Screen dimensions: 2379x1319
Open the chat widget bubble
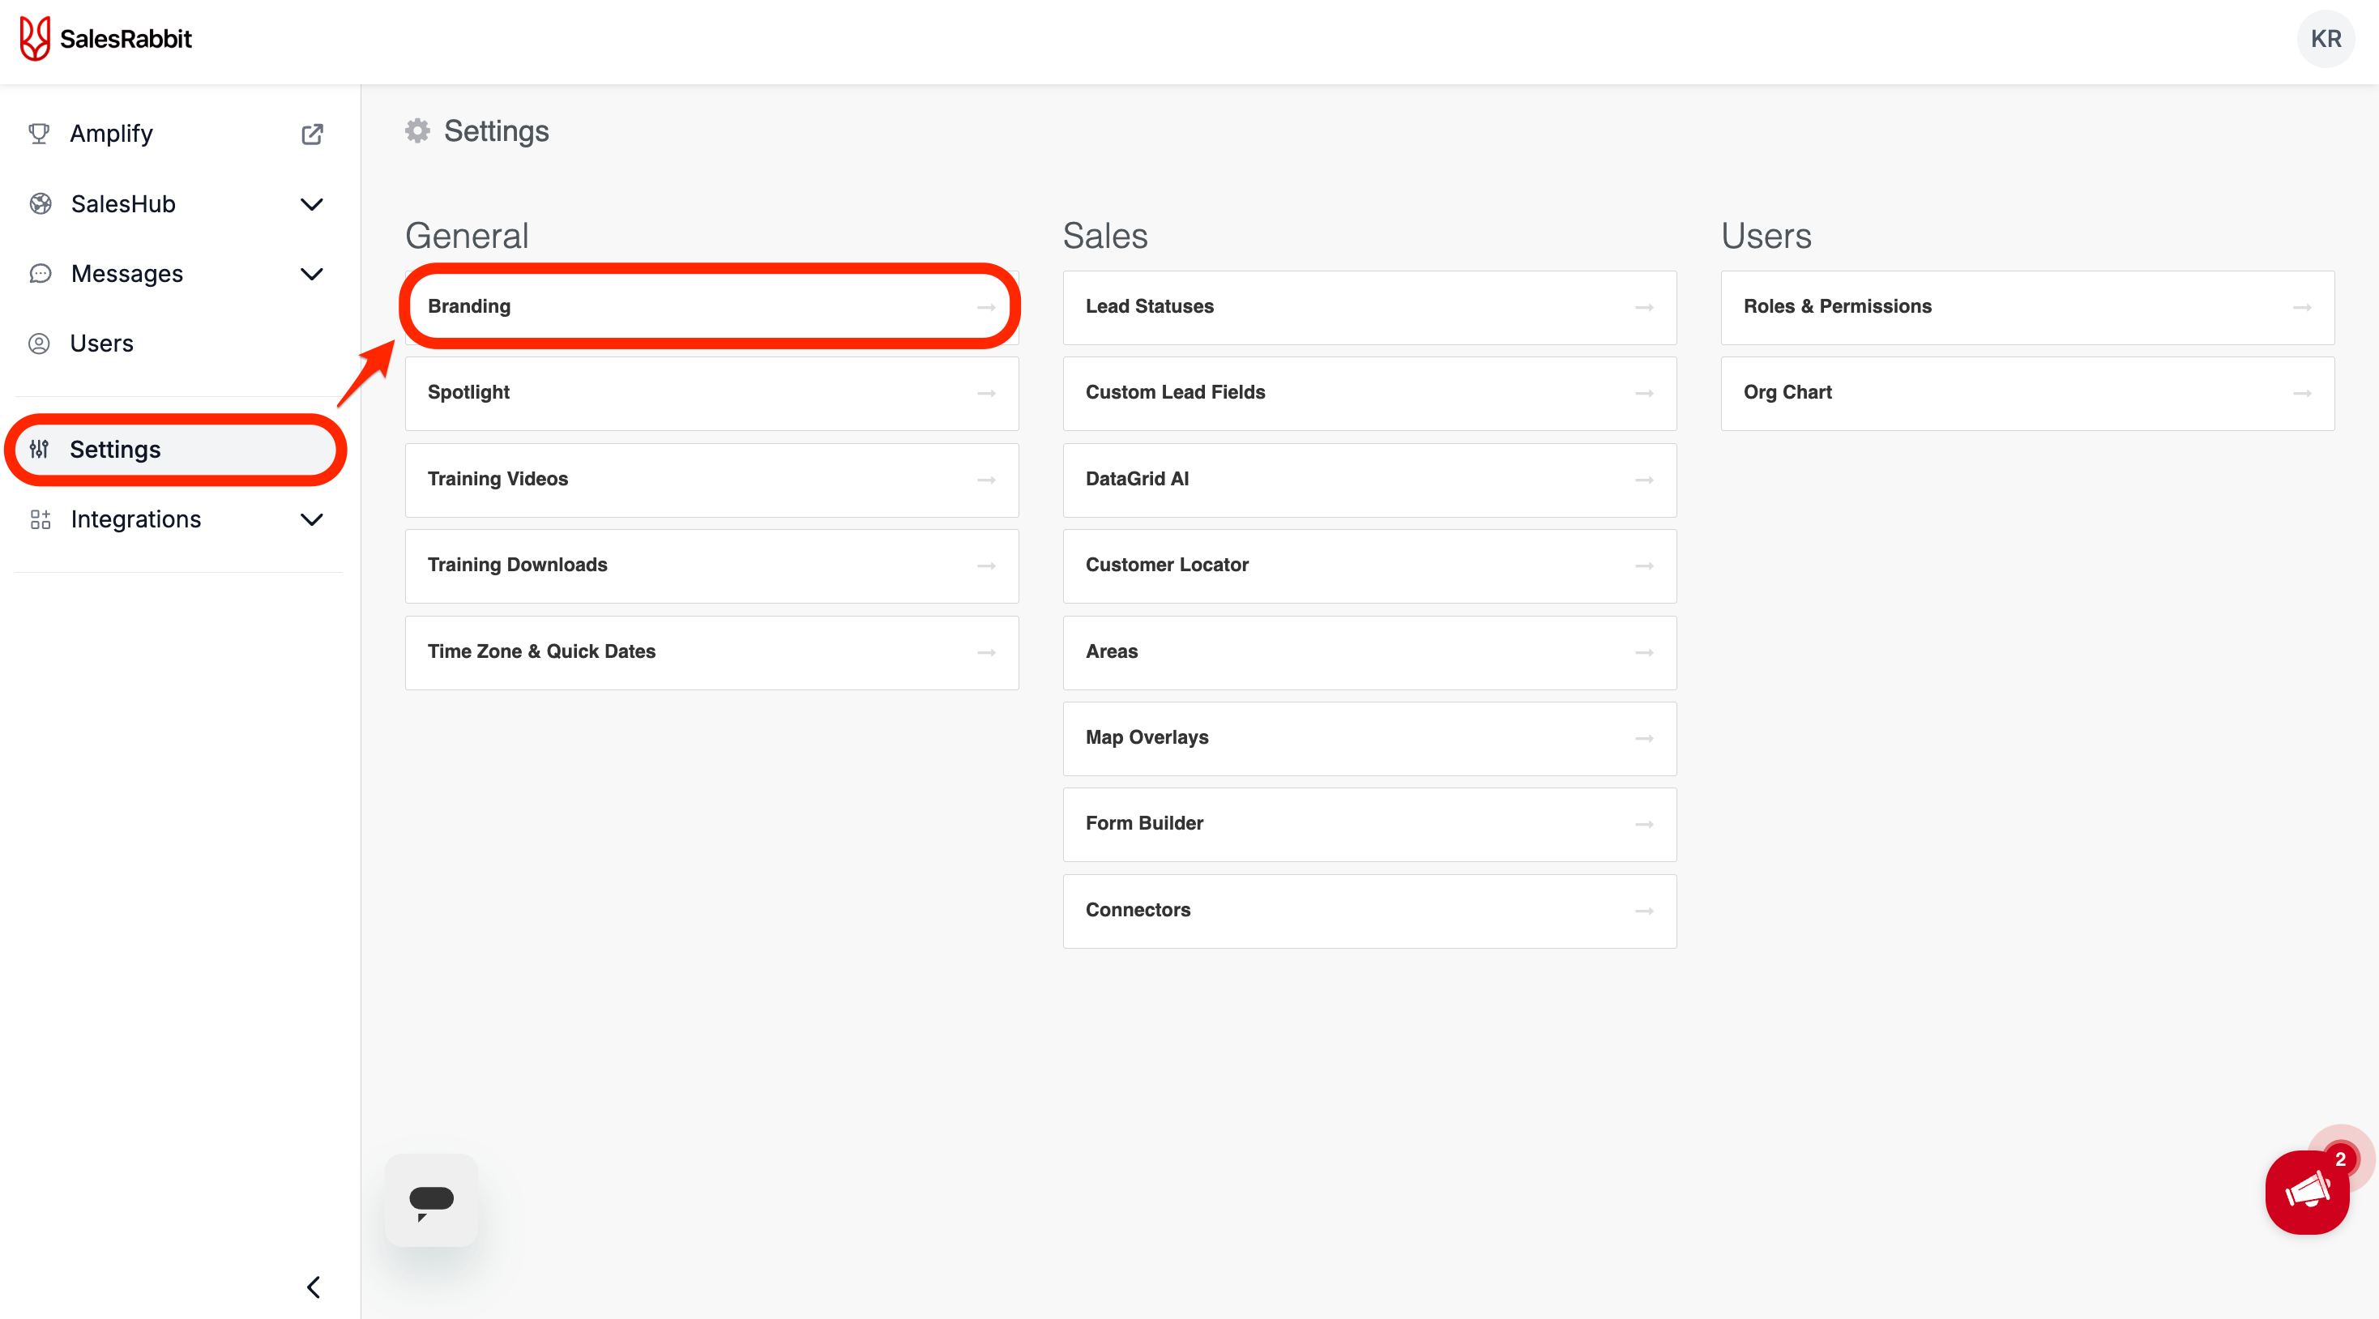click(x=431, y=1200)
